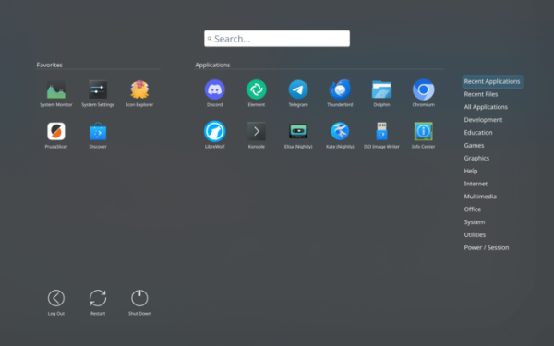This screenshot has width=554, height=346.
Task: Open the Office category
Action: coord(473,209)
